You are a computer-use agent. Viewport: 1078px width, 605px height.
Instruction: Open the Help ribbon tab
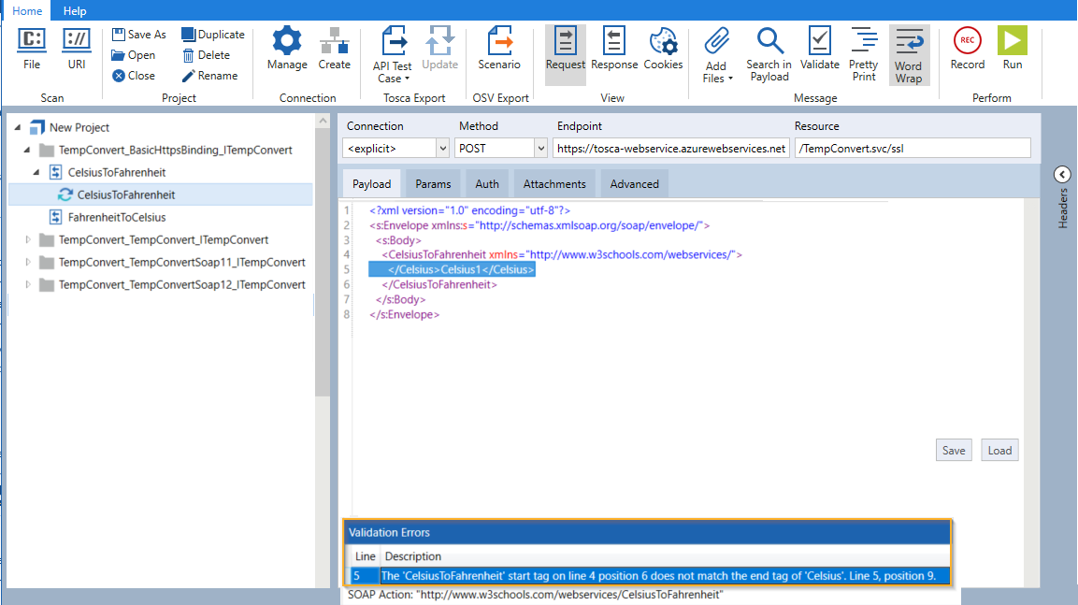point(75,11)
